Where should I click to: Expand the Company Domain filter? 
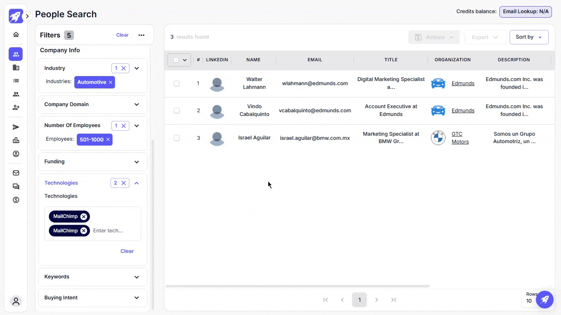(137, 104)
